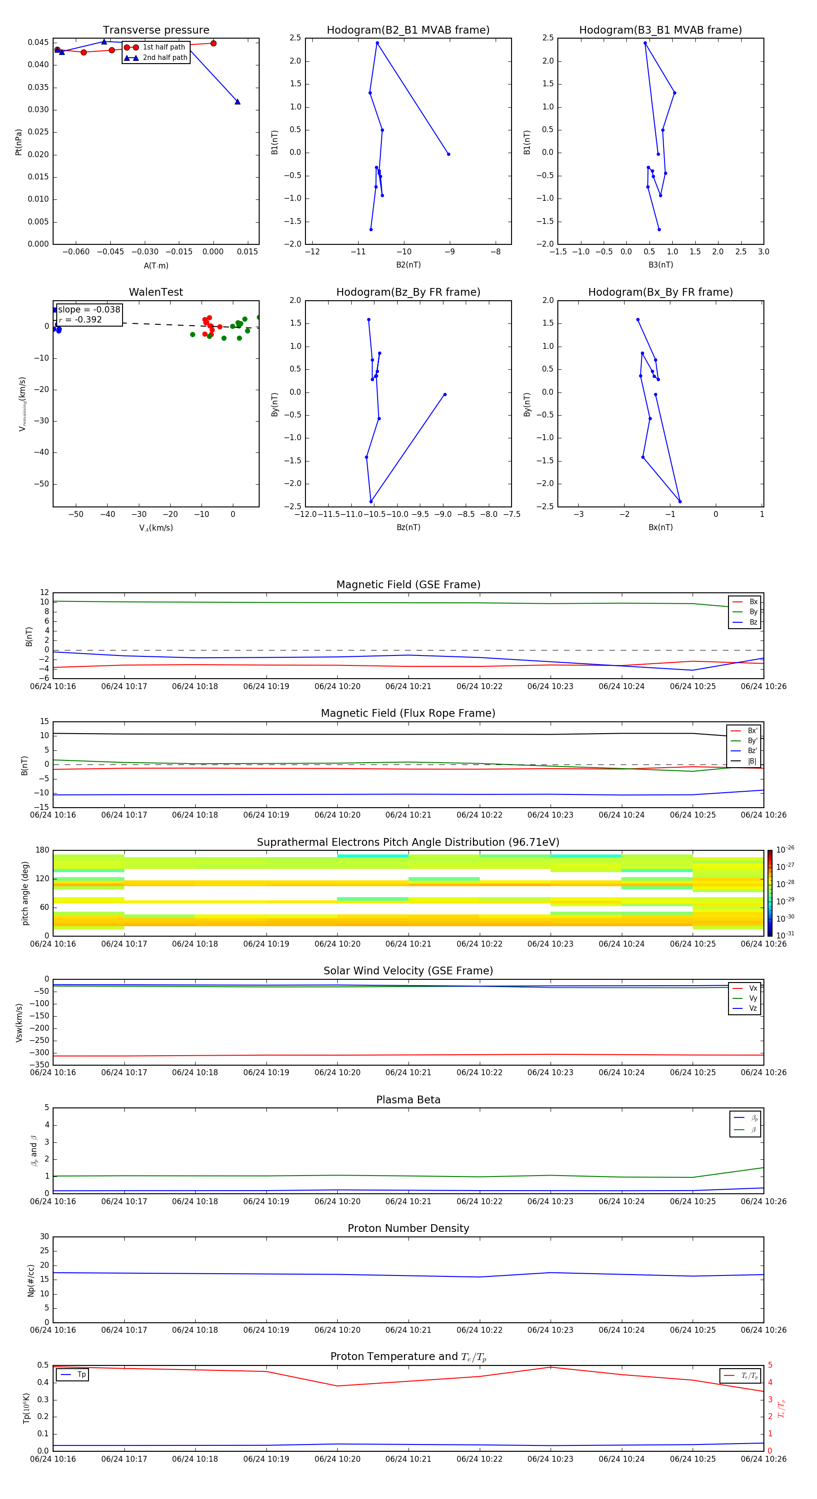Click the '10^-26' colorbar tick label
This screenshot has height=1499, width=817.
pos(785,849)
